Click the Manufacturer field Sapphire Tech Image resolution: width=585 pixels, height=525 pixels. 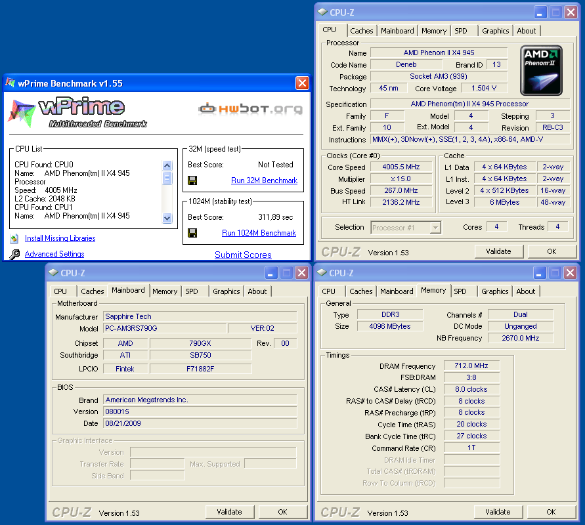[200, 316]
